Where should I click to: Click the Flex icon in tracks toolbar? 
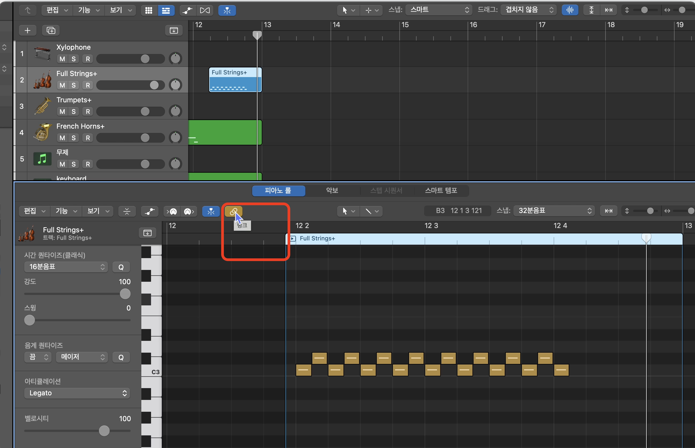tap(205, 10)
